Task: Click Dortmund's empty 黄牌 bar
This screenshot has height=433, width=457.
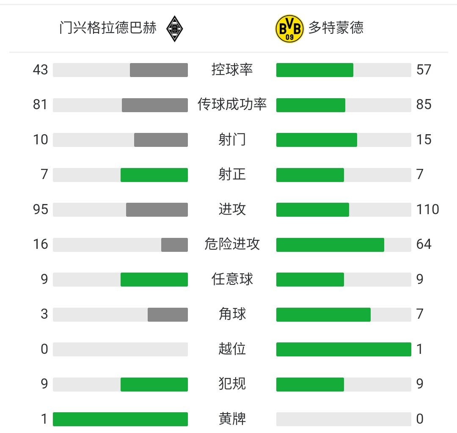Action: tap(344, 419)
